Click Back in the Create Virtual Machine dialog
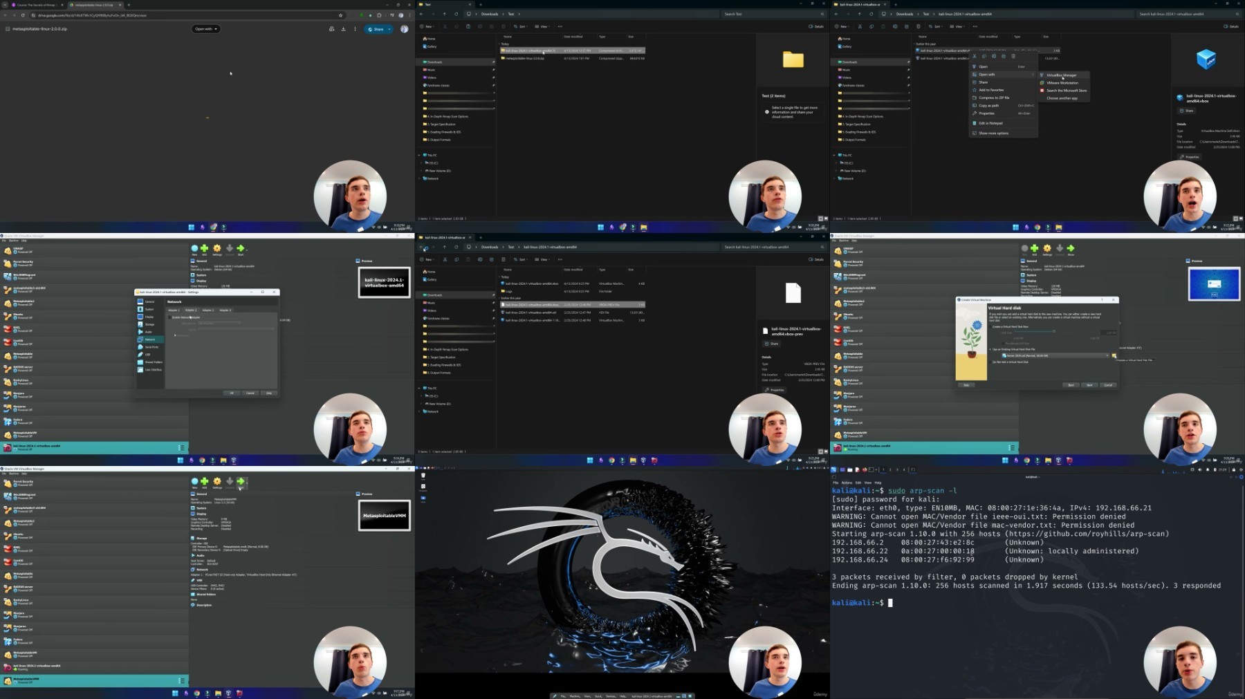The height and width of the screenshot is (699, 1245). click(1071, 385)
